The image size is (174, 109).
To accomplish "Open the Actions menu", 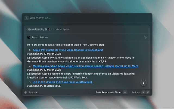I will tap(135, 92).
